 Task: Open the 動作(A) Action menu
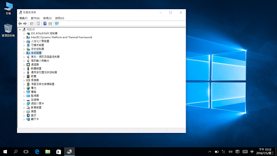35,18
